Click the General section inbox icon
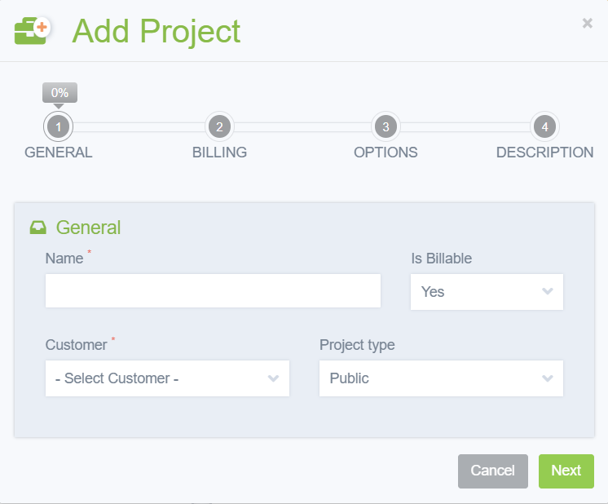608x504 pixels. [x=38, y=228]
